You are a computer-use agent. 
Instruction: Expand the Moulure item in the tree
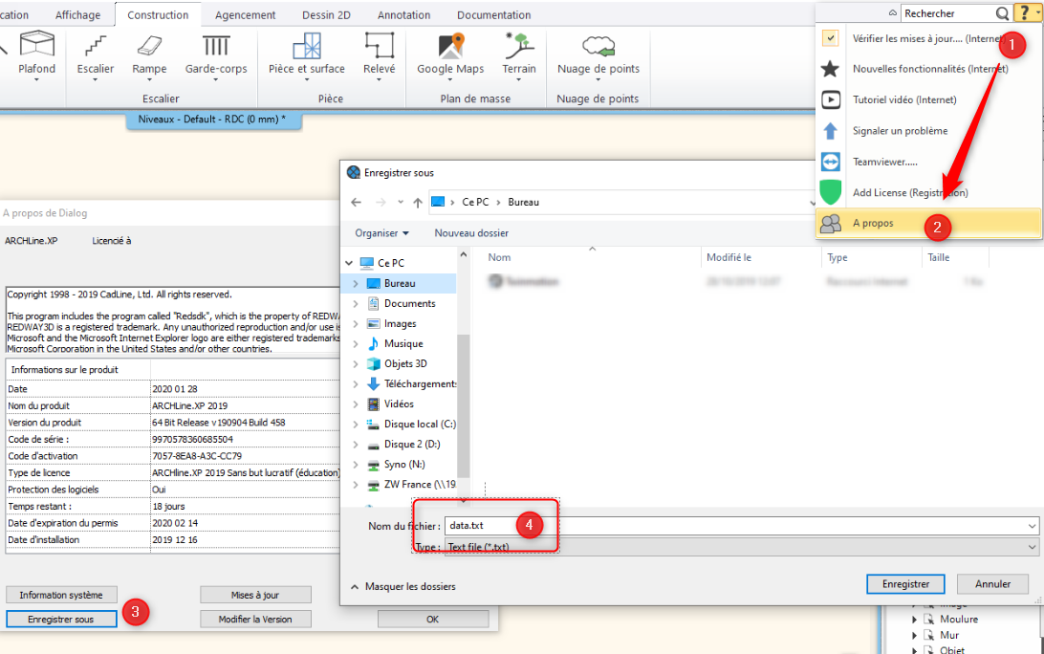click(x=914, y=620)
